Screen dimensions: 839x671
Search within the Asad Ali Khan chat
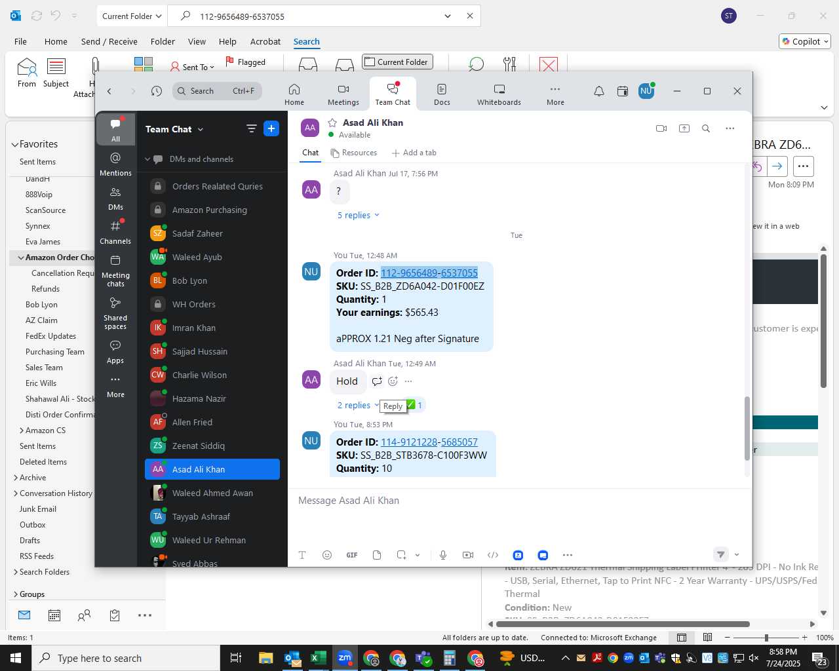(706, 128)
